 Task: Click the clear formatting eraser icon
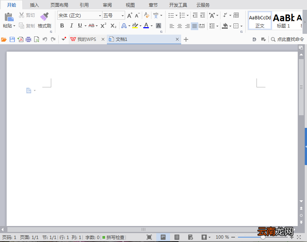click(x=147, y=15)
